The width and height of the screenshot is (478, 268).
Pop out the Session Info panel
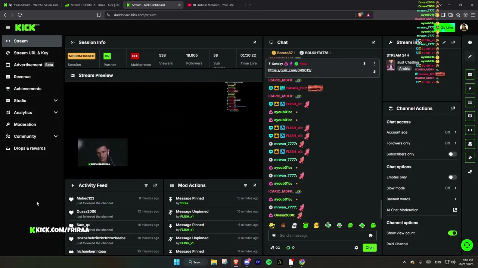(254, 42)
